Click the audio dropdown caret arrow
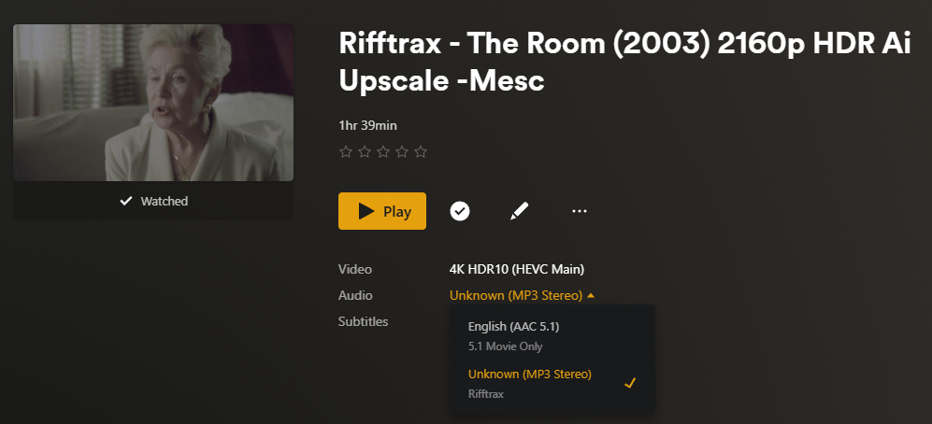 point(591,295)
